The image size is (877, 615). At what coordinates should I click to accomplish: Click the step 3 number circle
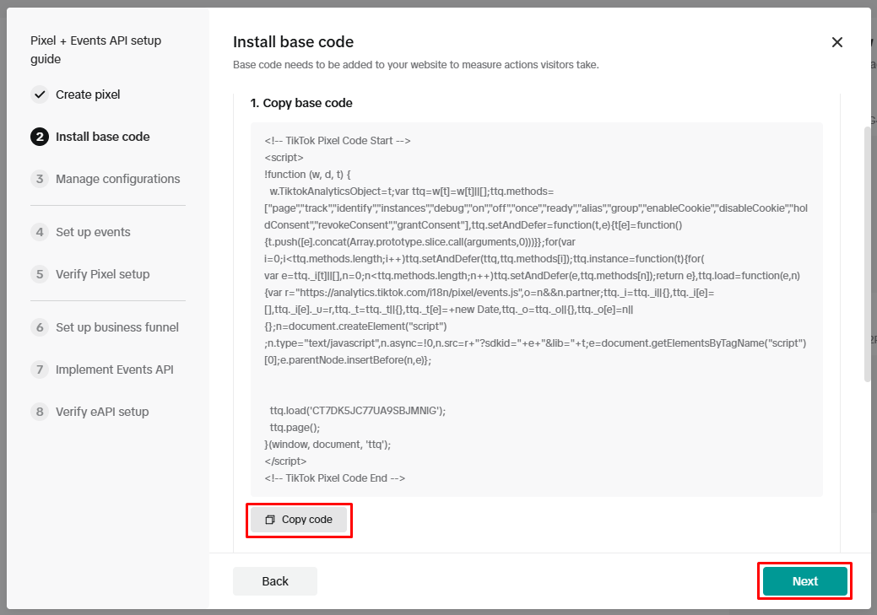pos(40,179)
